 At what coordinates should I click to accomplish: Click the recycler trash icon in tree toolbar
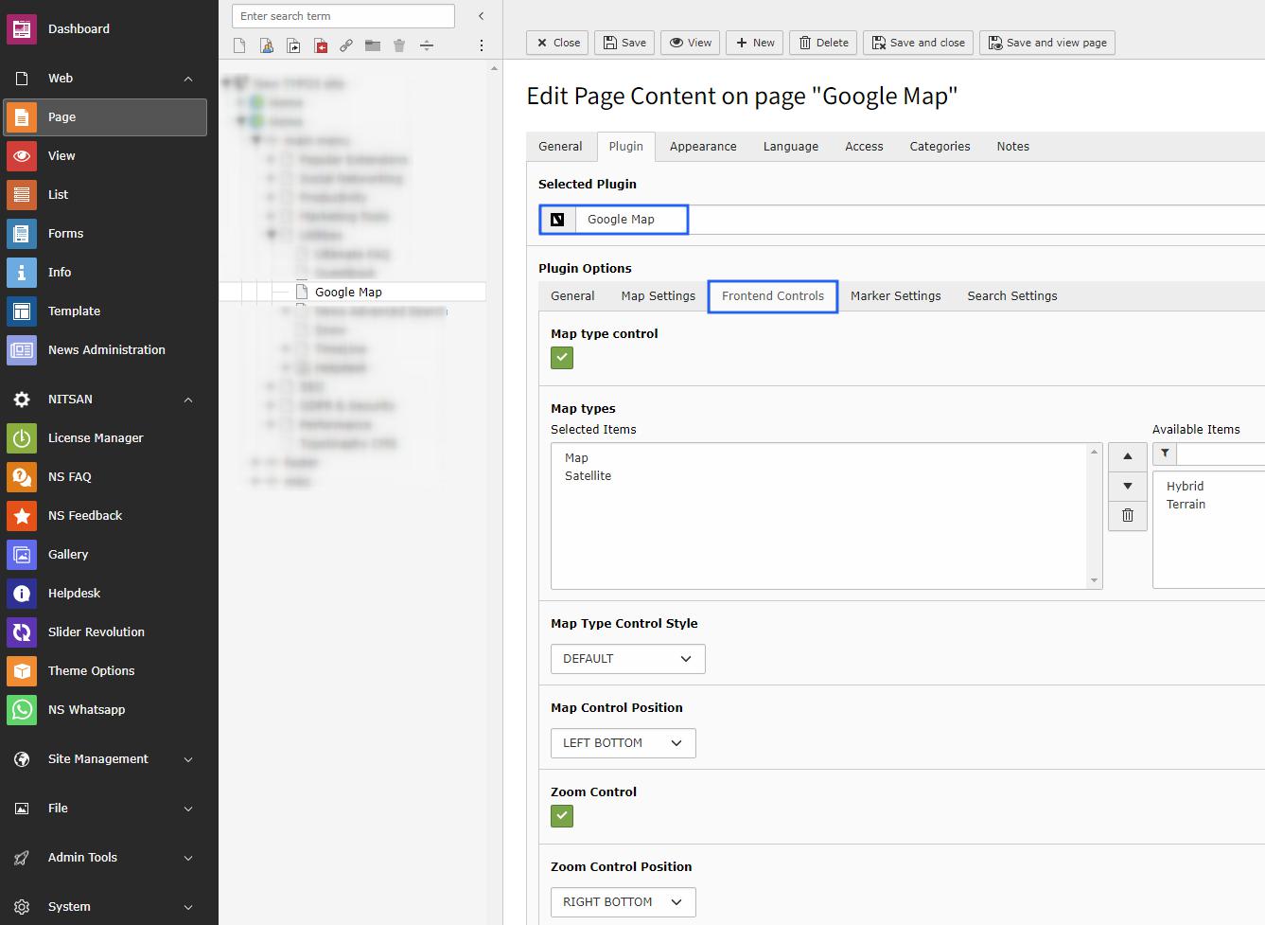pyautogui.click(x=399, y=45)
